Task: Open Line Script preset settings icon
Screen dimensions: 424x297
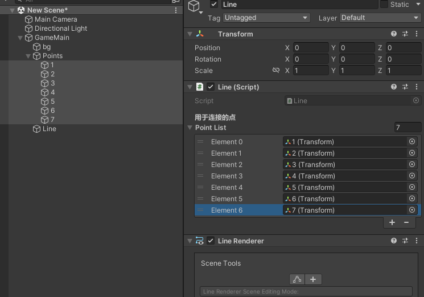Action: (405, 87)
